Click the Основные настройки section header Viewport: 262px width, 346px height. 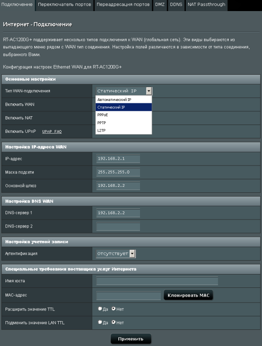point(131,79)
